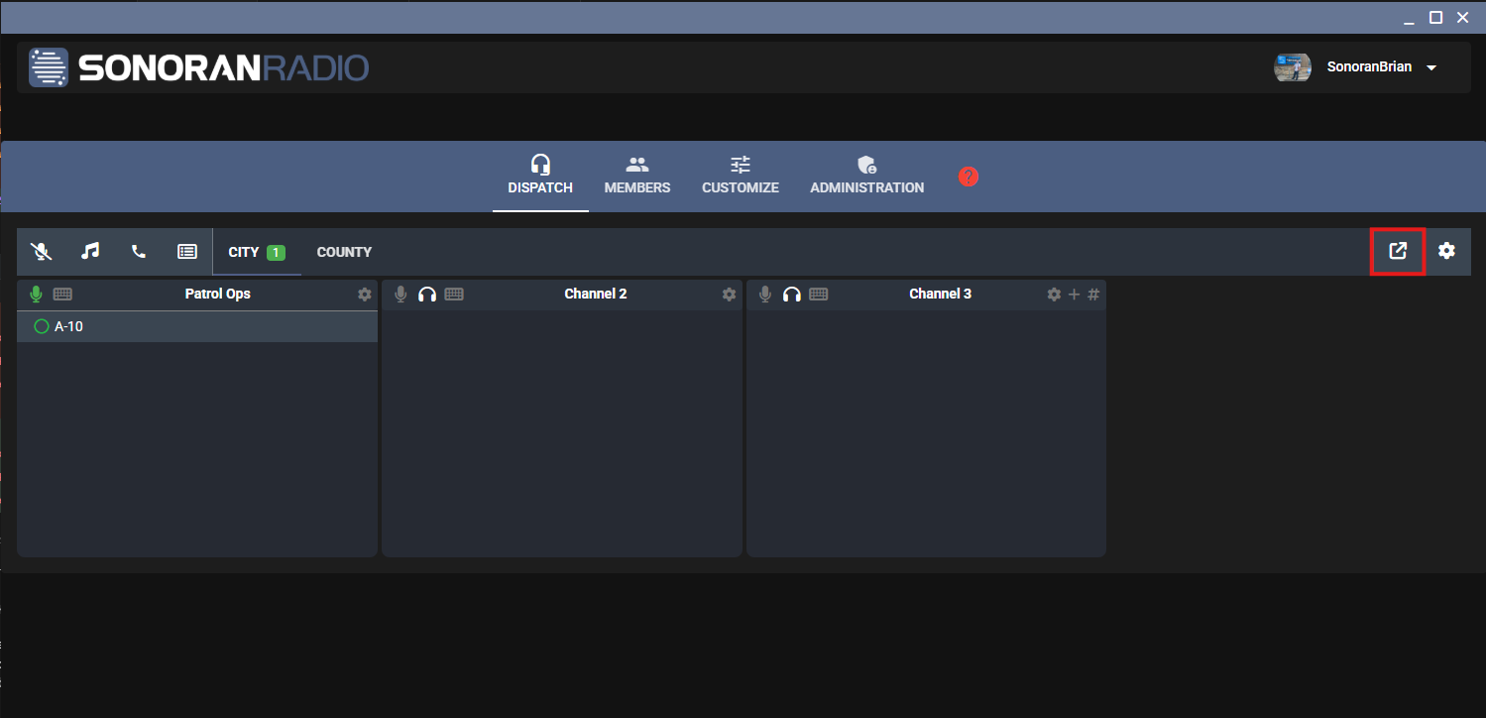
Task: Switch to the COUNTY tab
Action: 344,252
